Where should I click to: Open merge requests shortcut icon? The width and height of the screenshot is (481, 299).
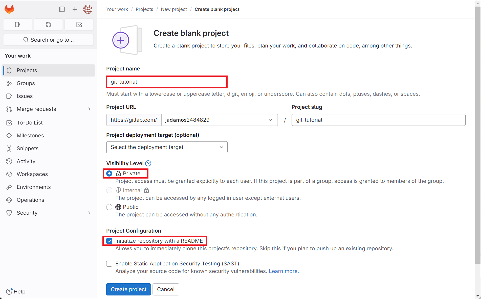49,24
